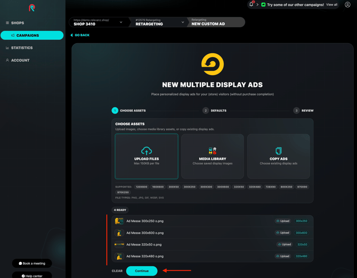Click the relevanz logo in sidebar
Viewport: 357px width, 278px height.
[x=32, y=8]
